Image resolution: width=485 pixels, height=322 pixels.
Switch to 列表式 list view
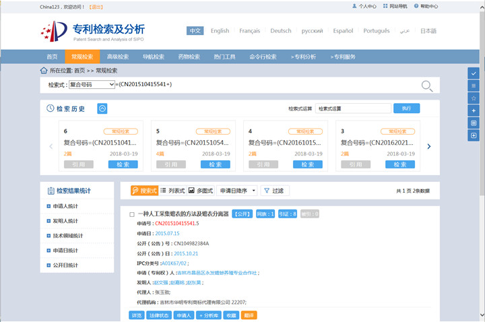point(172,191)
